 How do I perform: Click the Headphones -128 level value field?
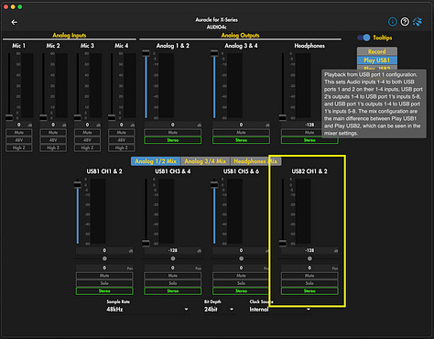309,125
